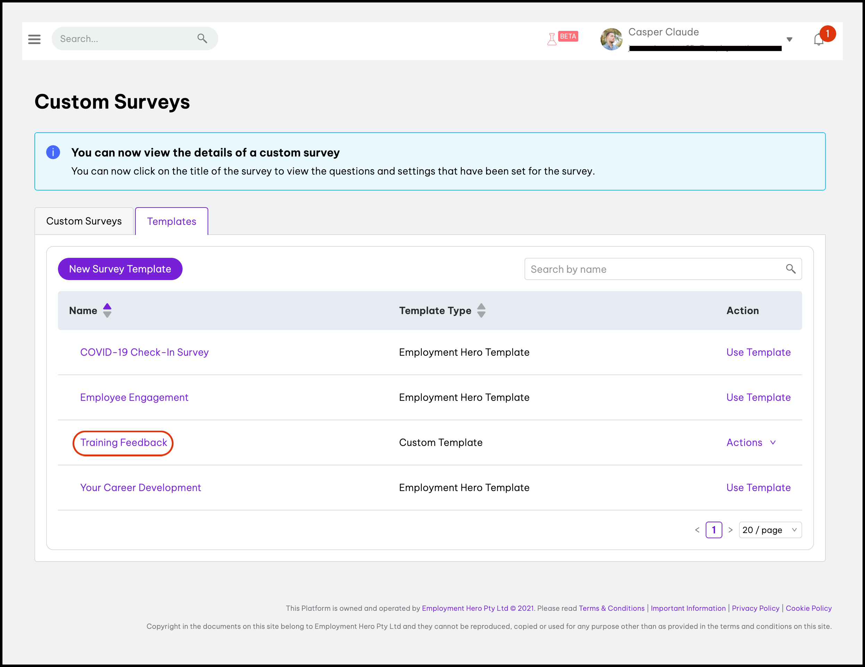The width and height of the screenshot is (865, 667).
Task: Click the blue info icon in banner
Action: 53,152
